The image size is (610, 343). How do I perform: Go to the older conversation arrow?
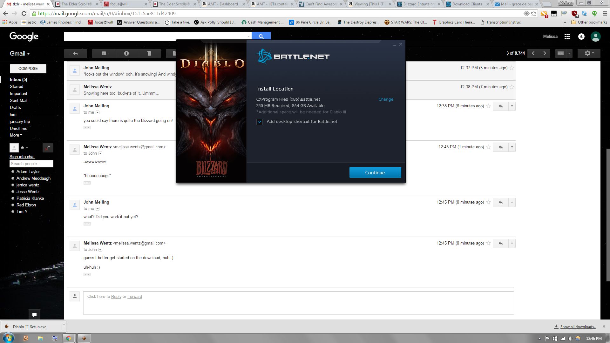tap(545, 53)
